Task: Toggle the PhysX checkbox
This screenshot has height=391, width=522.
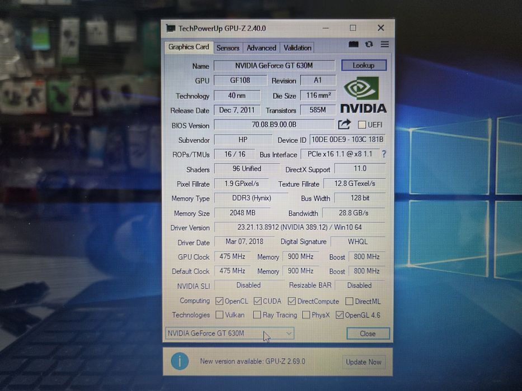Action: 306,315
